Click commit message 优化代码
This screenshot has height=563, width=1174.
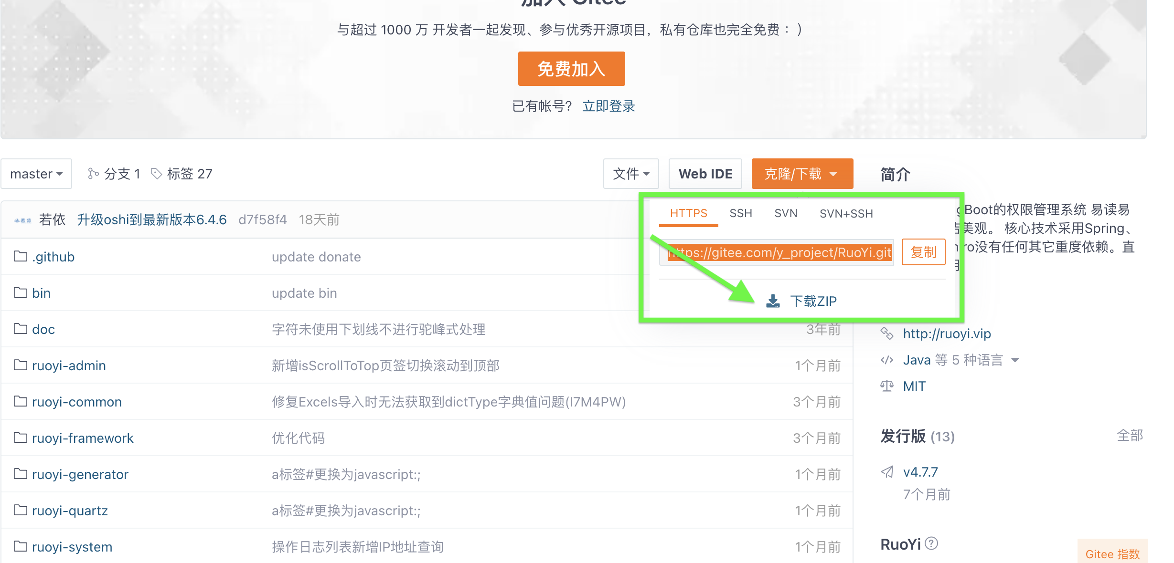[x=298, y=438]
